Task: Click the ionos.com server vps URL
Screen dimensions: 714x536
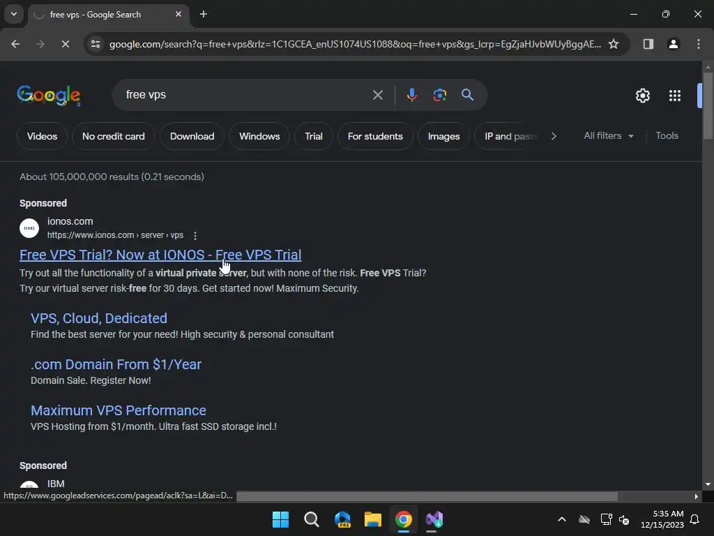Action: pyautogui.click(x=115, y=235)
